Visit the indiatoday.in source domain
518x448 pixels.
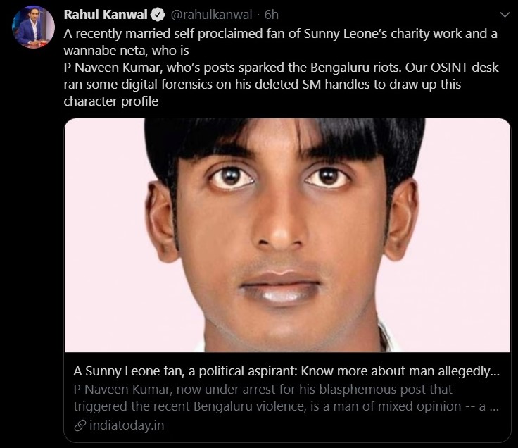pos(127,425)
